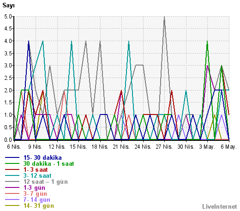This screenshot has width=240, height=211.
Task: Click the '30 Nis.' date label
Action: tap(186, 147)
